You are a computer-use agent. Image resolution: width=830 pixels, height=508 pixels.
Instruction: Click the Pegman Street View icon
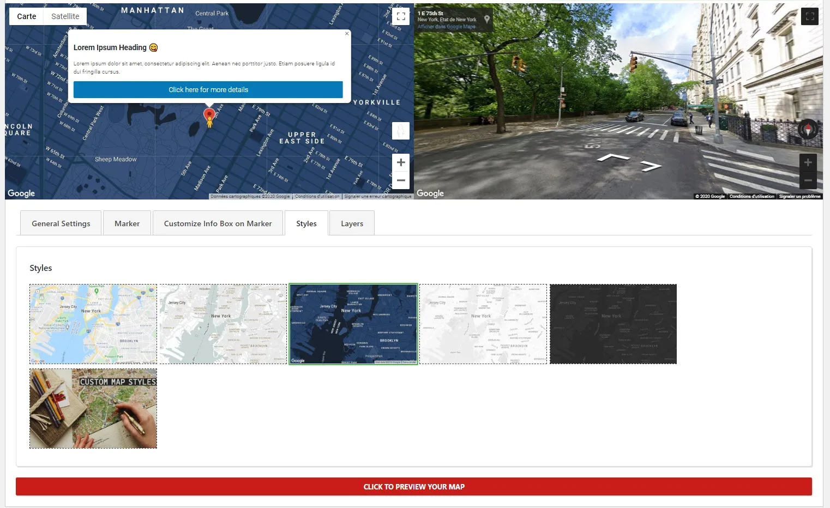point(401,131)
